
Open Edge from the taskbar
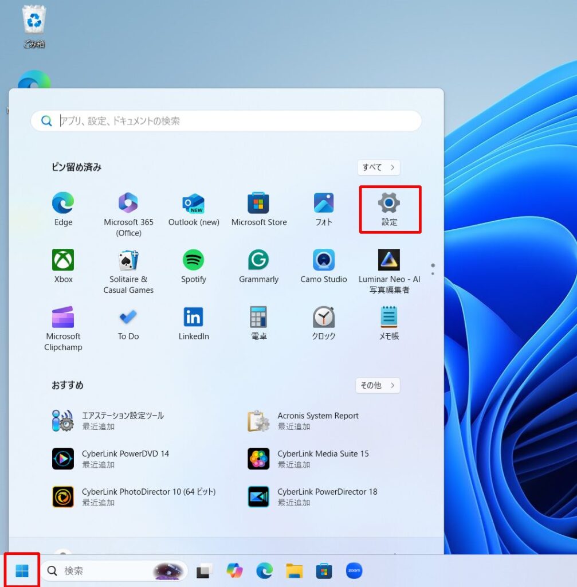(x=264, y=570)
